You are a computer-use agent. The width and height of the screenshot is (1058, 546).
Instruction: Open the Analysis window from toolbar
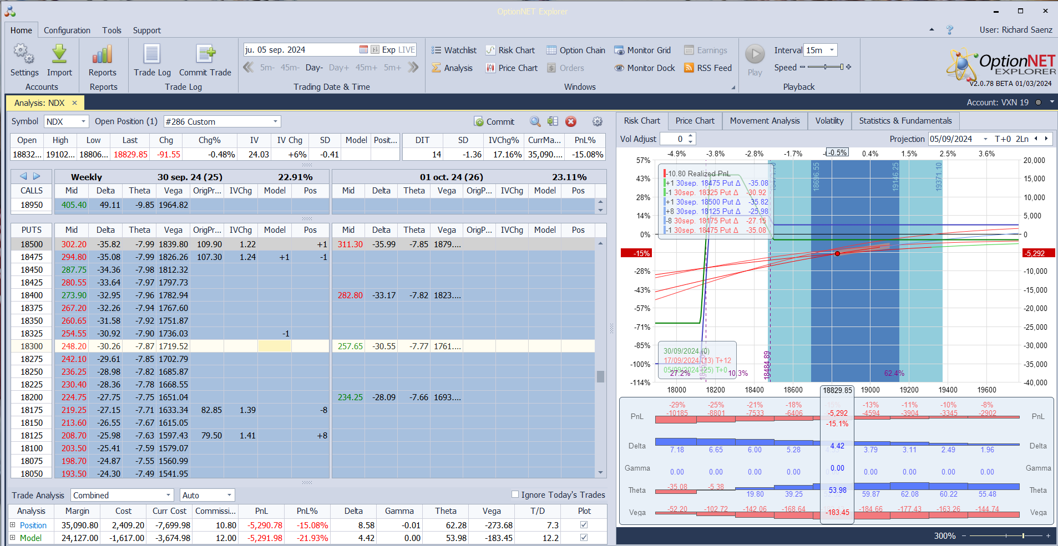[x=452, y=68]
